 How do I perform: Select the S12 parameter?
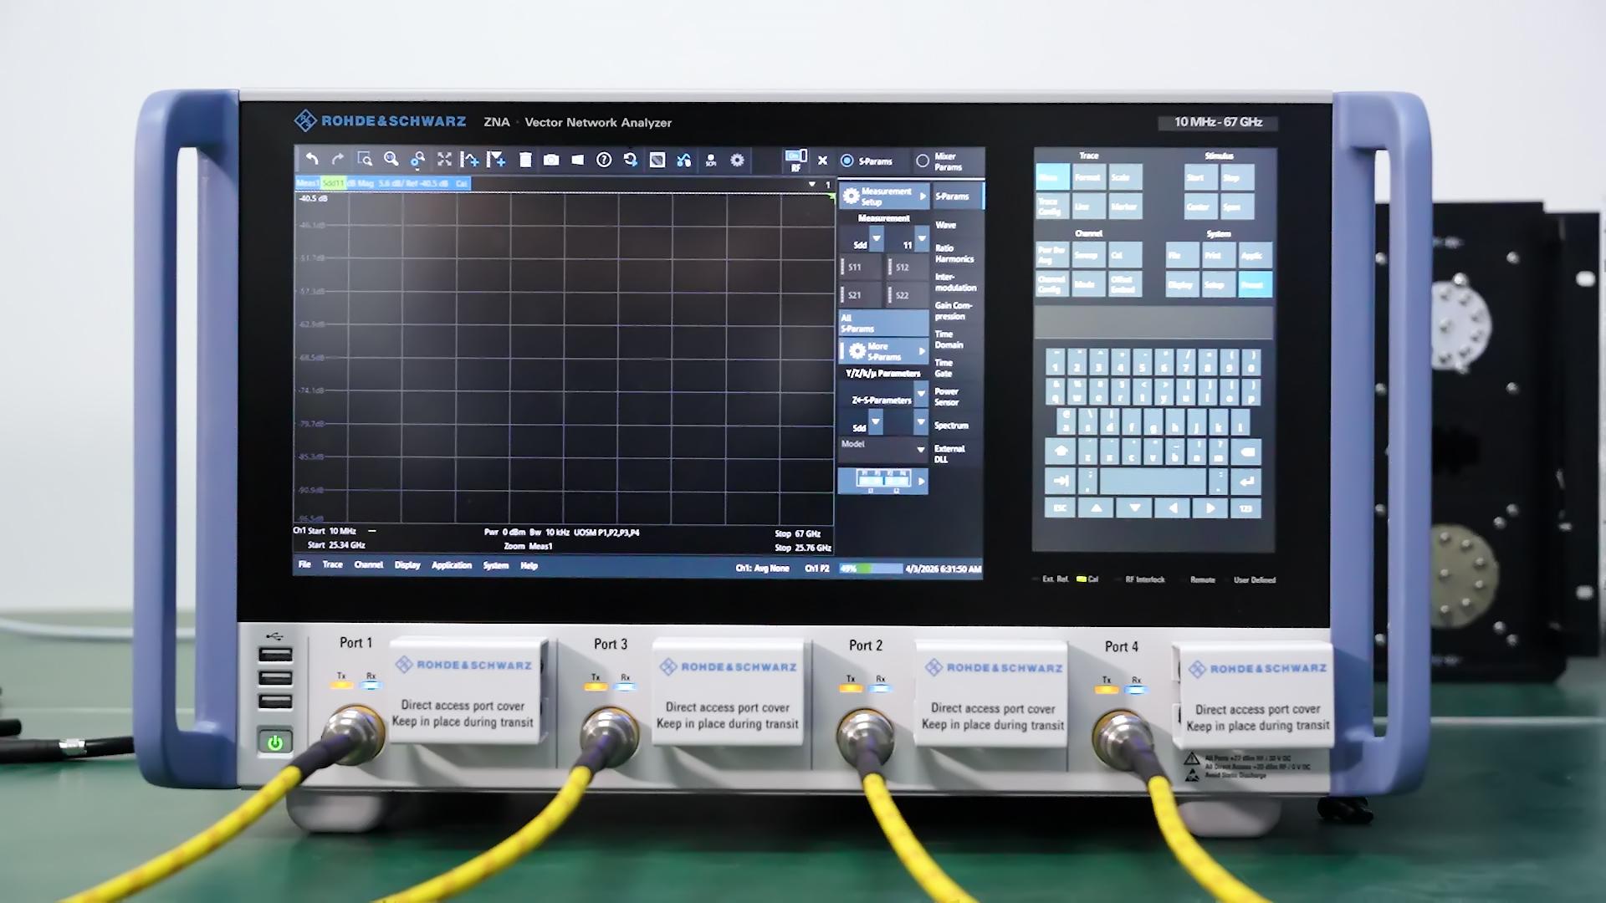point(908,268)
